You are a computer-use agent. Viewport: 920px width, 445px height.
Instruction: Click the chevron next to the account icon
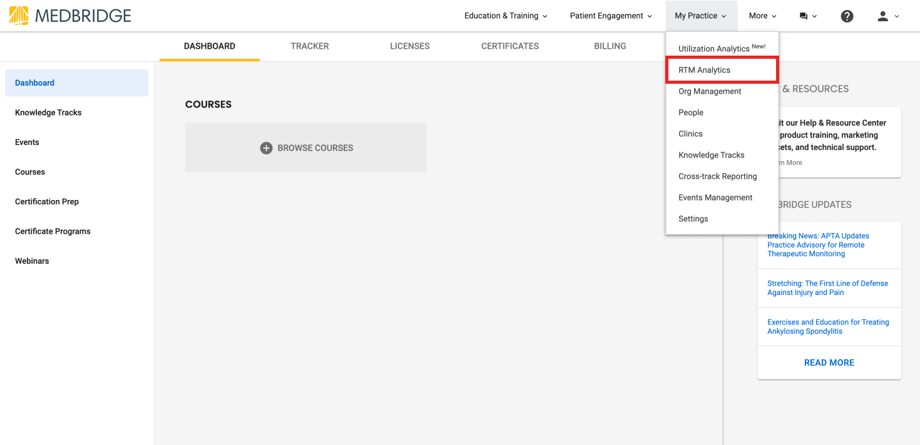(x=897, y=16)
